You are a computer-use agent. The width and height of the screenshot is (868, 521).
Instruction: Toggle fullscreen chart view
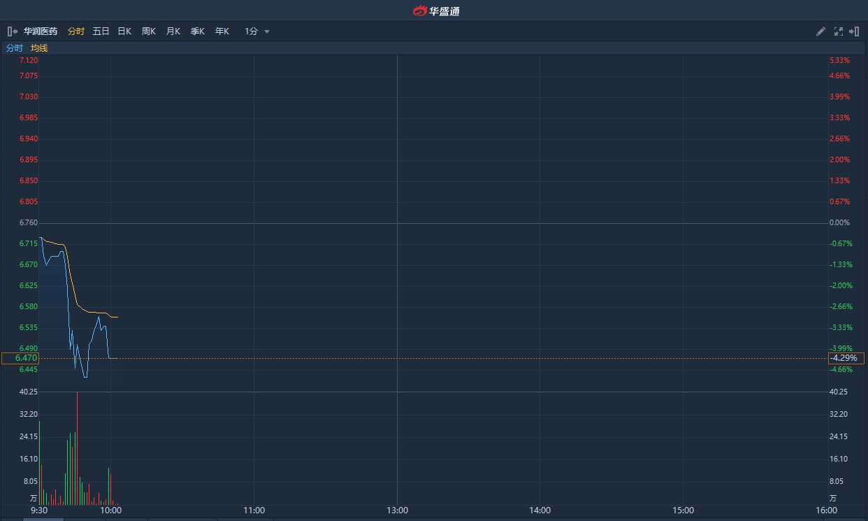839,31
